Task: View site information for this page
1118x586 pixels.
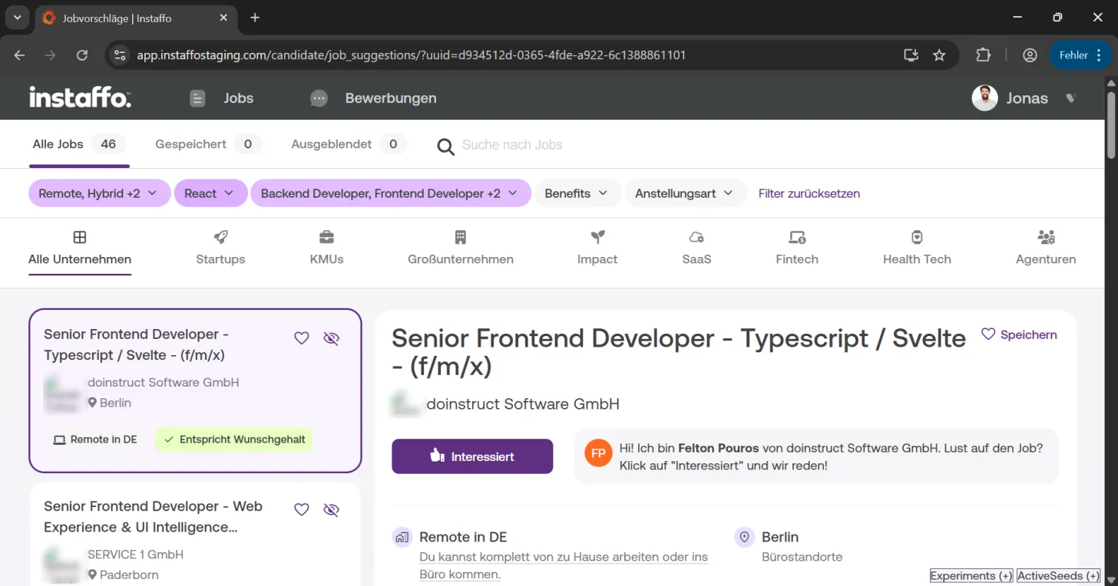Action: (x=119, y=55)
